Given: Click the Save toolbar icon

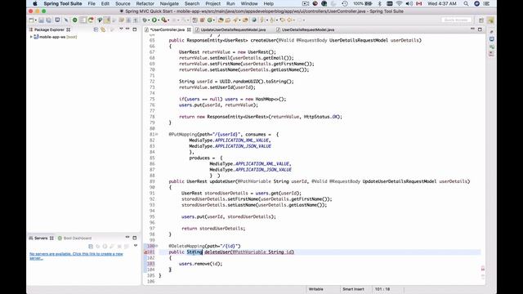Looking at the screenshot, I should 41,20.
